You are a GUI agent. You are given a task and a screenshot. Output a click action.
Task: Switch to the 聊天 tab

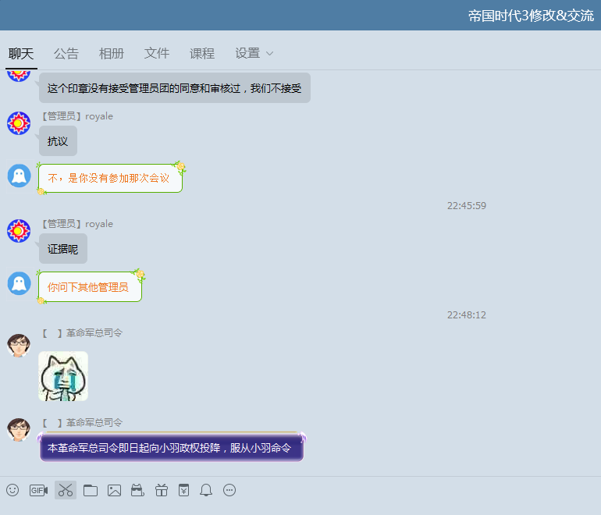point(21,54)
